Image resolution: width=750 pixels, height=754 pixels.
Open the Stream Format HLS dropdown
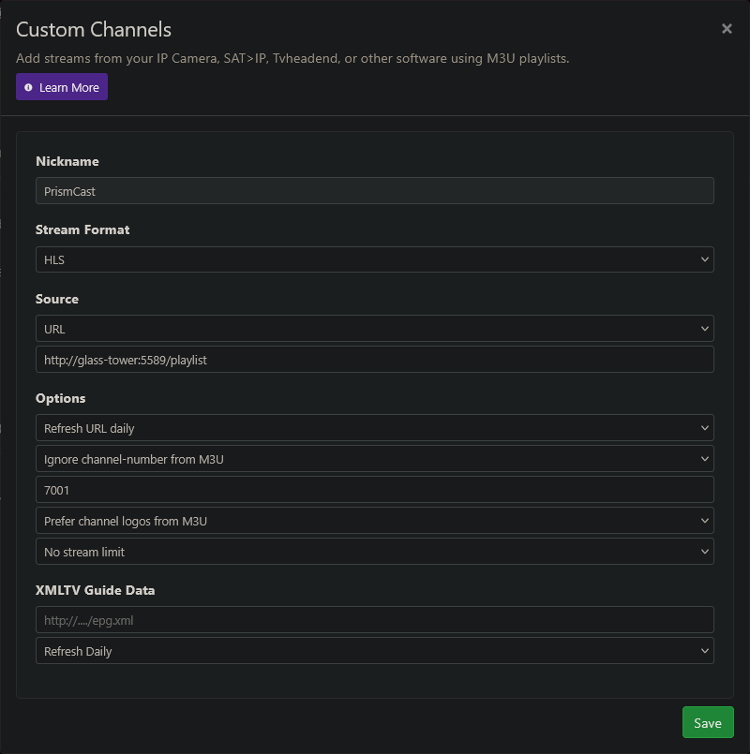374,259
